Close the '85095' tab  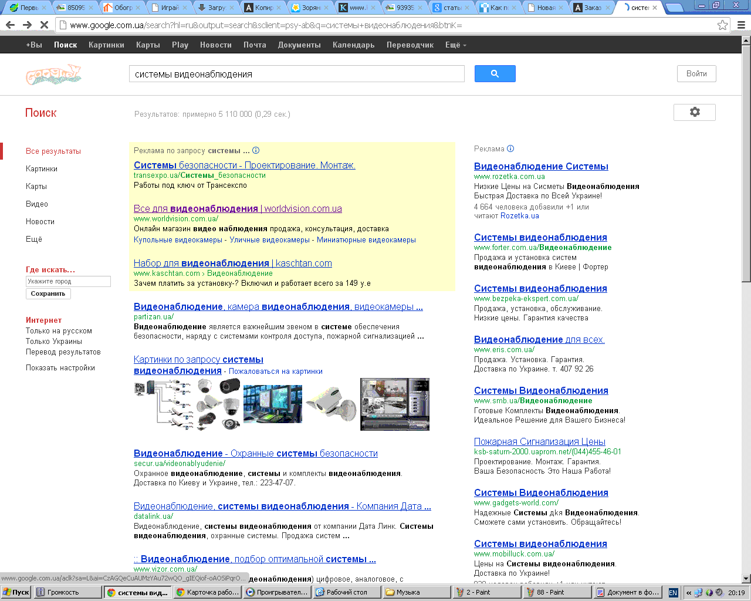91,8
